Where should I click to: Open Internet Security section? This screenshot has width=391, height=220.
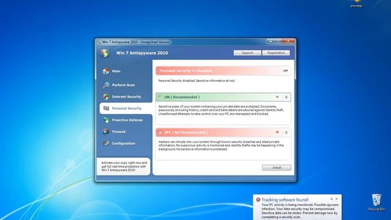pyautogui.click(x=126, y=97)
